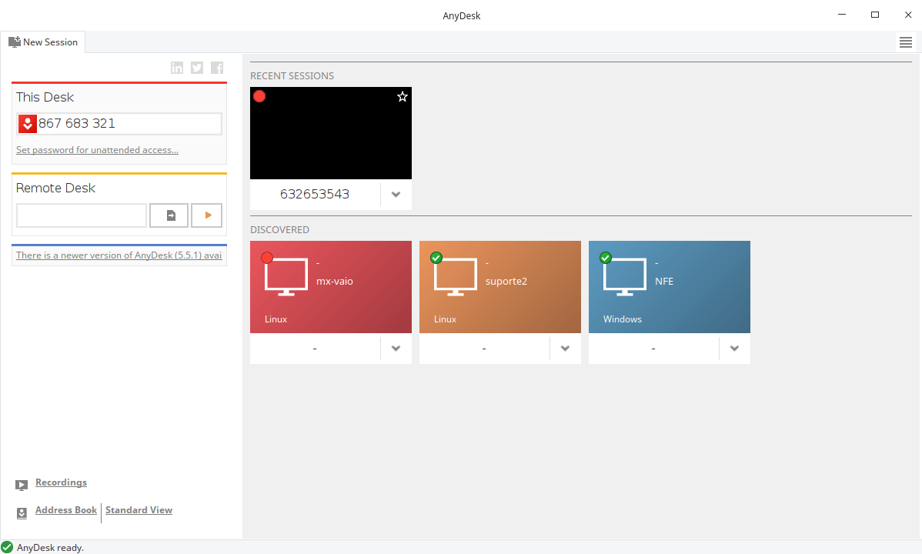
Task: Click Address Book icon
Action: pyautogui.click(x=22, y=513)
